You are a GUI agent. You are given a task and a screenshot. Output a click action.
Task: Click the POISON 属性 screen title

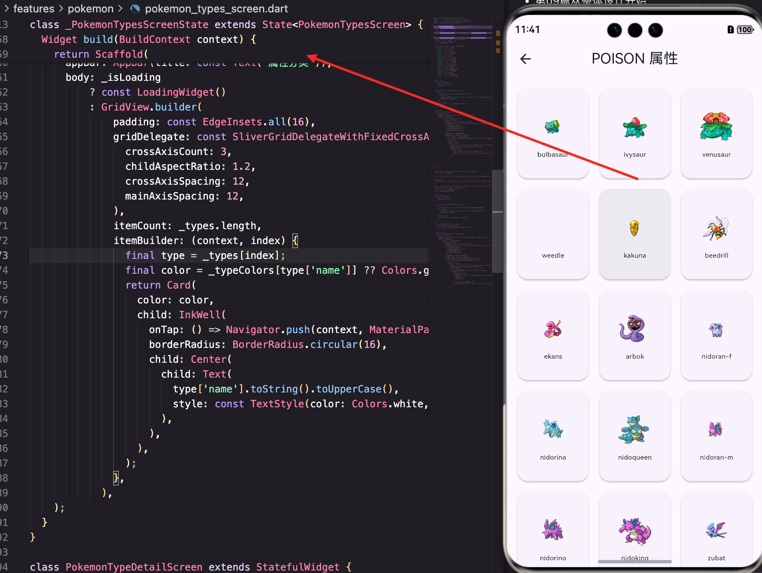coord(634,59)
